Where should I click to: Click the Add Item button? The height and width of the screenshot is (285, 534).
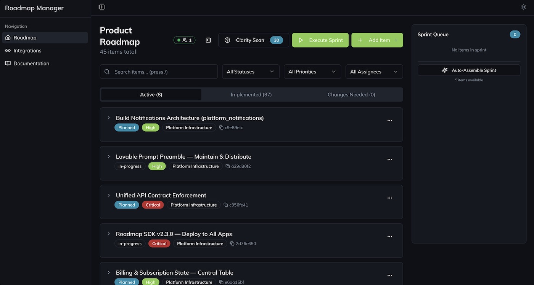[x=377, y=40]
